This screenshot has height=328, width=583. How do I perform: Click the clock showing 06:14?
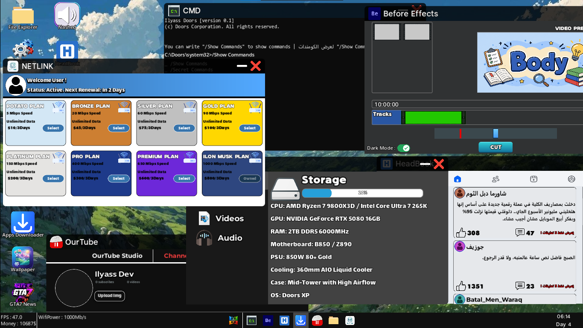tap(563, 316)
